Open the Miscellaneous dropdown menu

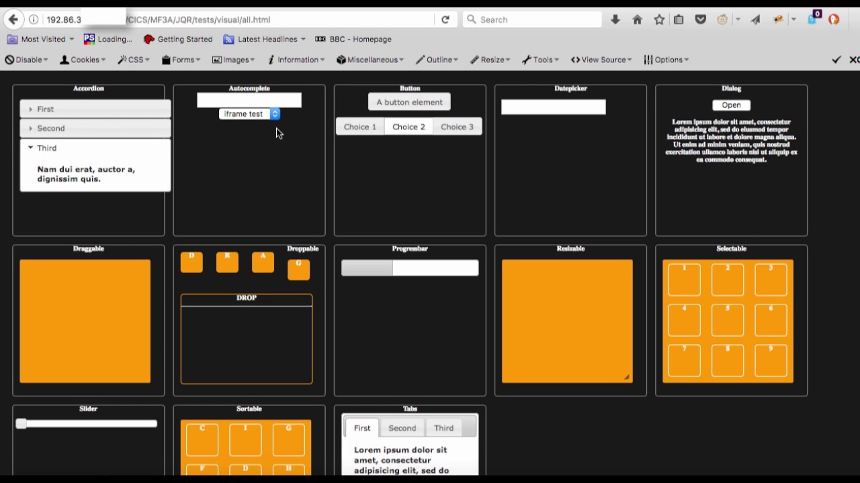(370, 60)
